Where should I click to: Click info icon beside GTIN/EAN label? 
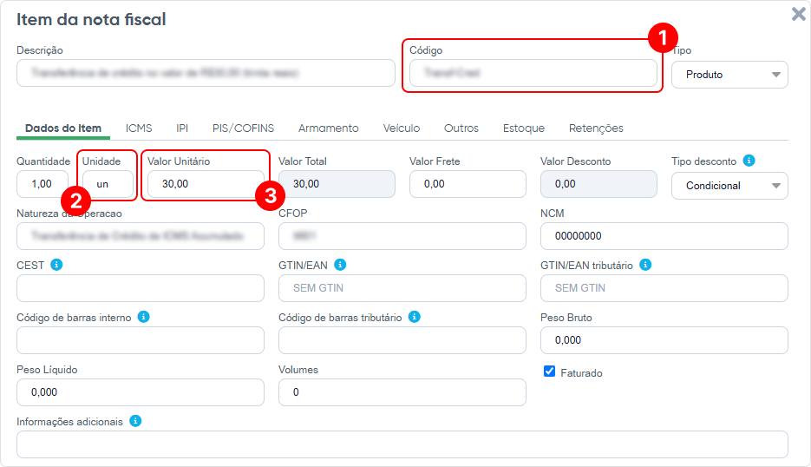(340, 265)
